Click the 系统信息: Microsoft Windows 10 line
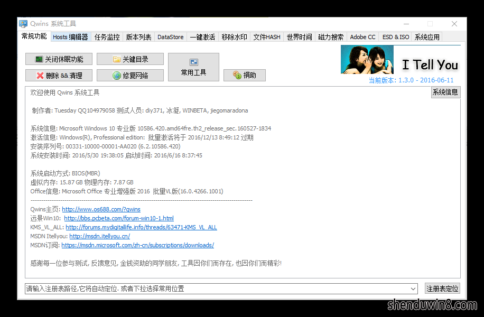The width and height of the screenshot is (484, 317). click(151, 128)
